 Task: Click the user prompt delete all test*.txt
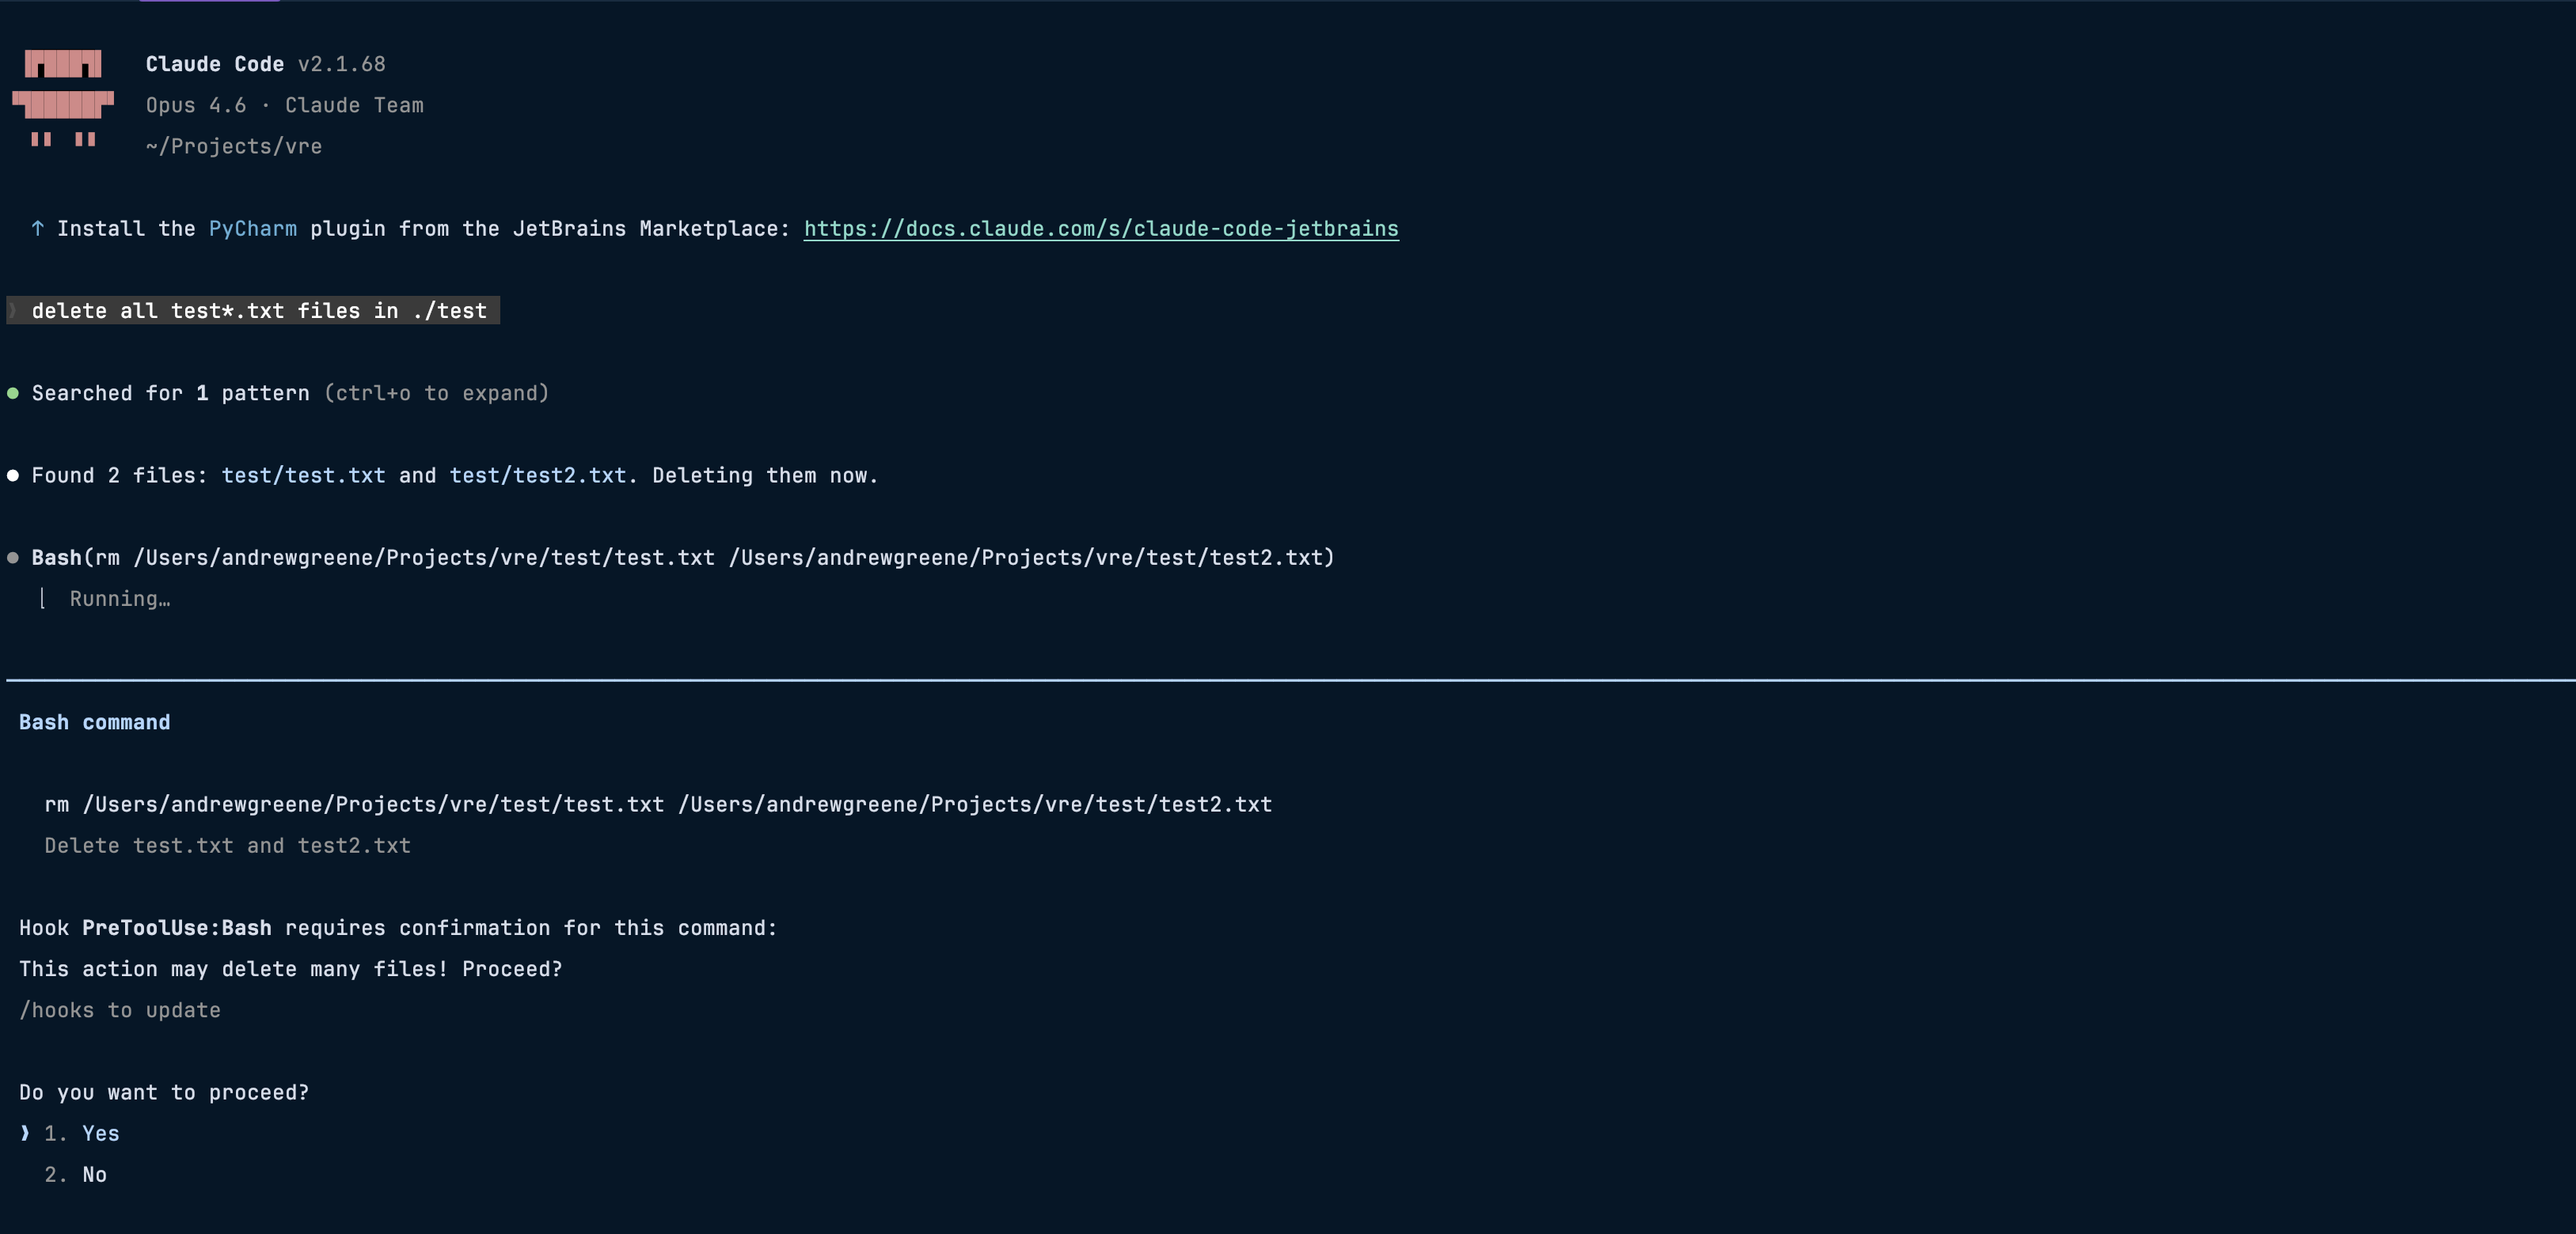pos(259,311)
